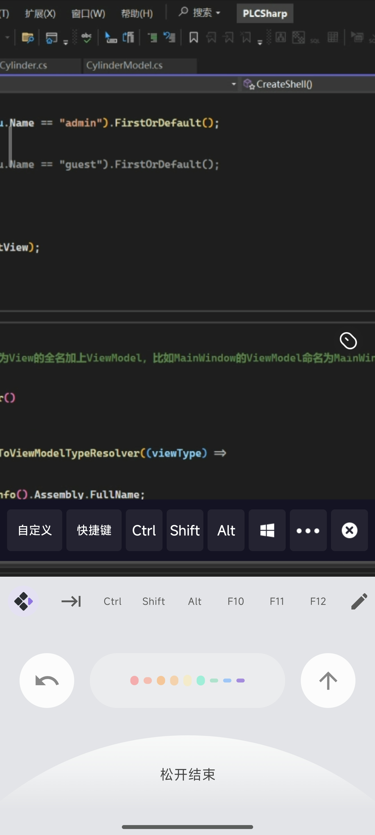
Task: Click the checkered grid toolbar icon
Action: tap(298, 38)
